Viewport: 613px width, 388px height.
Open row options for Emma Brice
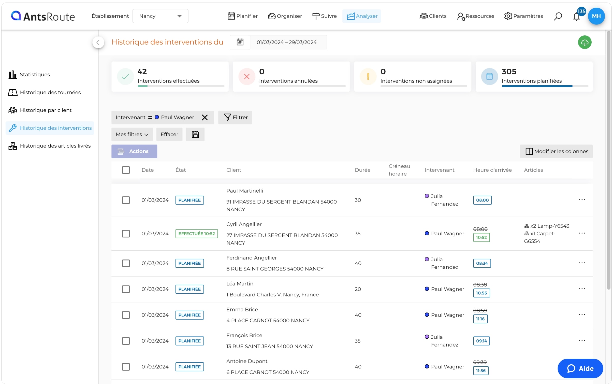click(x=582, y=315)
